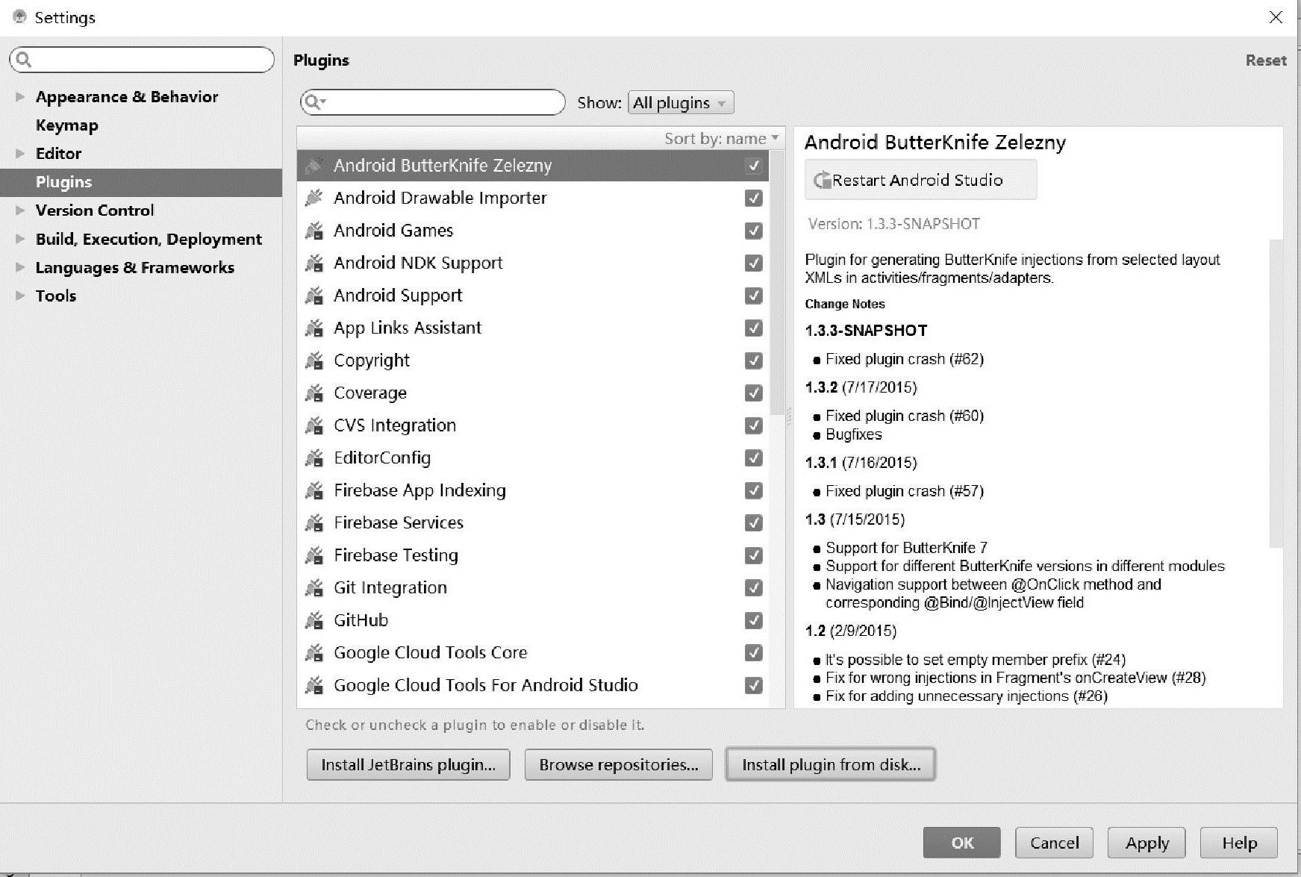Select the EditorConfig plugin row

click(x=533, y=458)
